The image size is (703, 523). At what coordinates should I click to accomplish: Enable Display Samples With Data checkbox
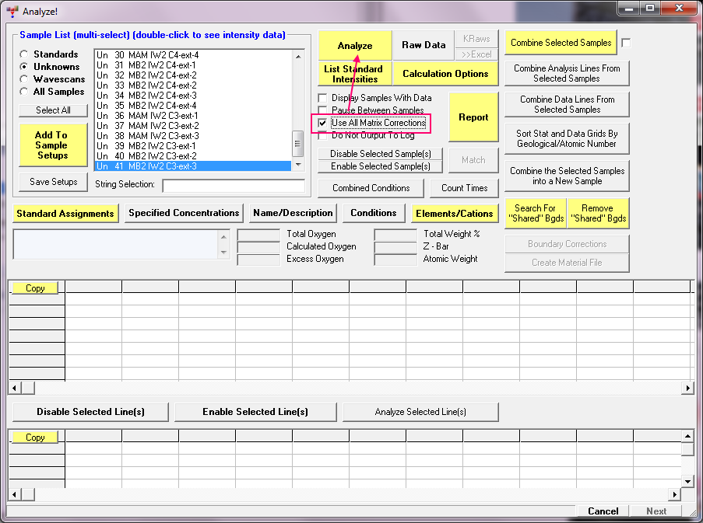click(323, 98)
